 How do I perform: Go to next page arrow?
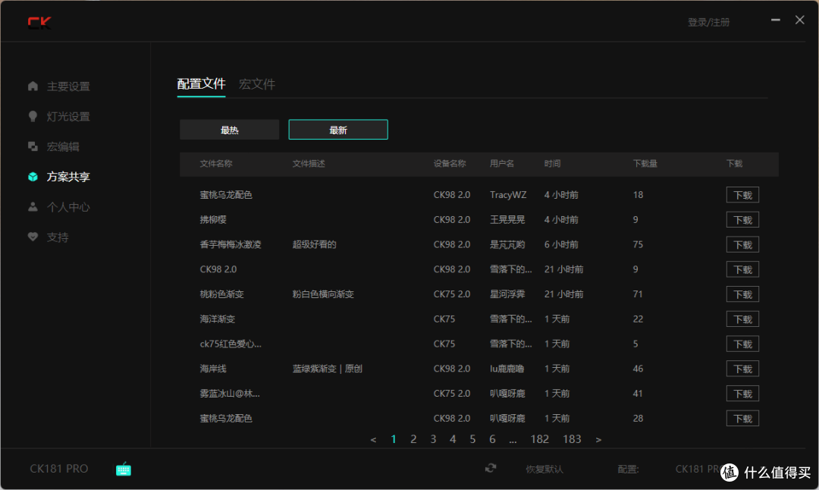click(598, 440)
